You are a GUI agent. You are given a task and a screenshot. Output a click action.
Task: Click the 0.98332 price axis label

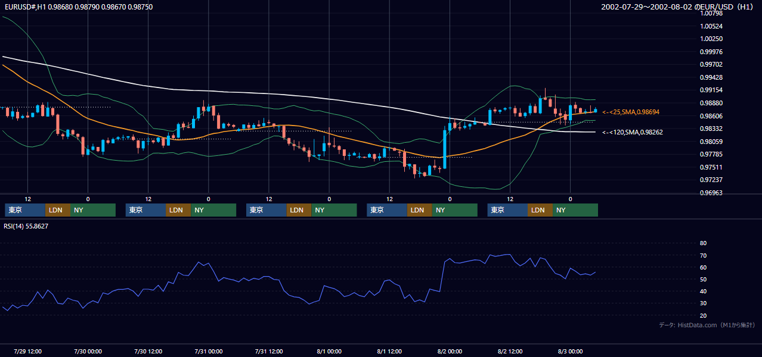click(712, 129)
